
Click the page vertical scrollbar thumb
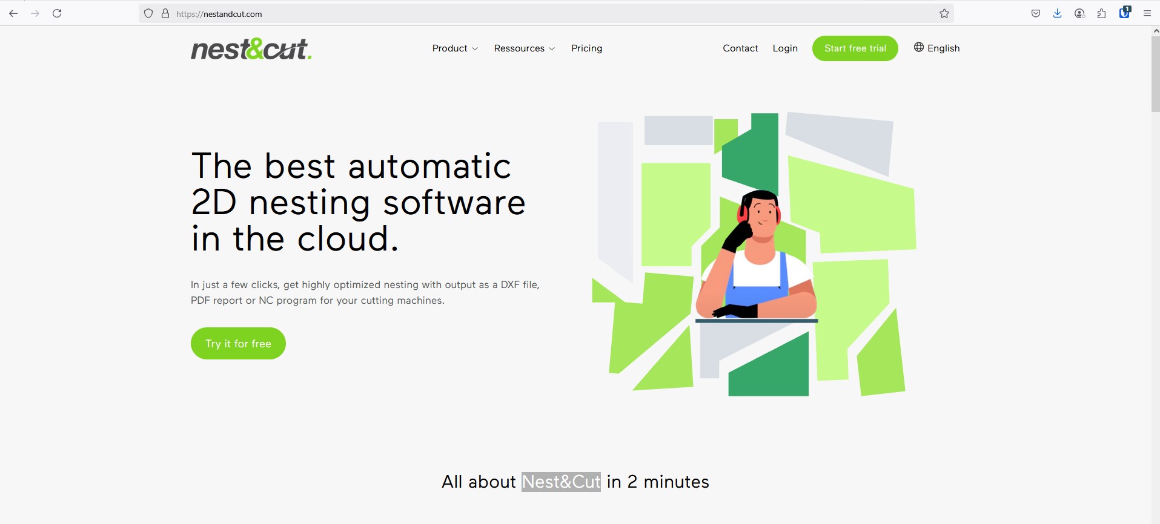[1155, 74]
